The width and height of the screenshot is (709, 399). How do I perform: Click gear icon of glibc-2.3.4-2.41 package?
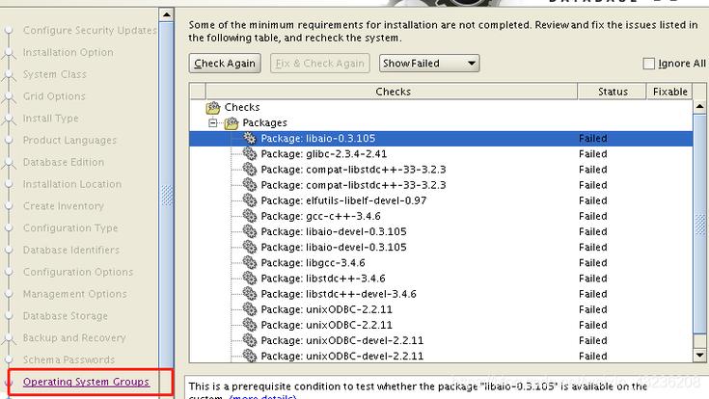pyautogui.click(x=250, y=153)
